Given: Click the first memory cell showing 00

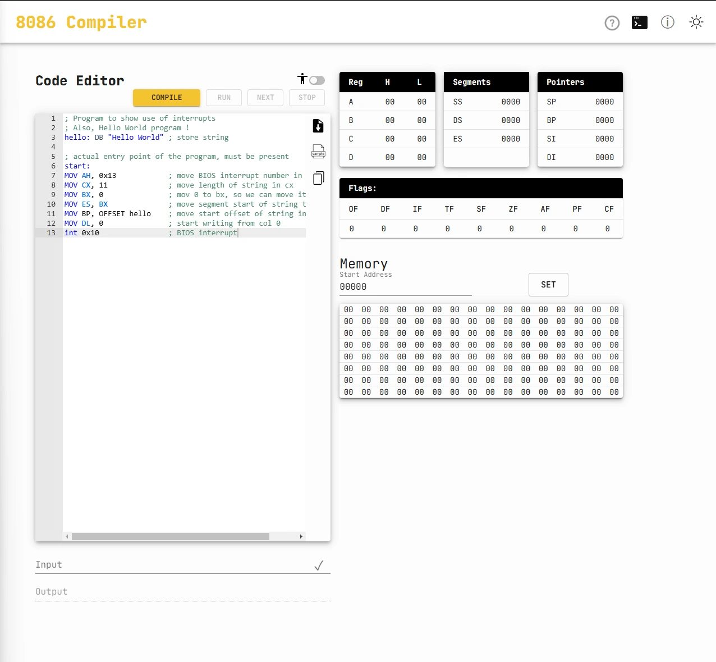Looking at the screenshot, I should 348,309.
